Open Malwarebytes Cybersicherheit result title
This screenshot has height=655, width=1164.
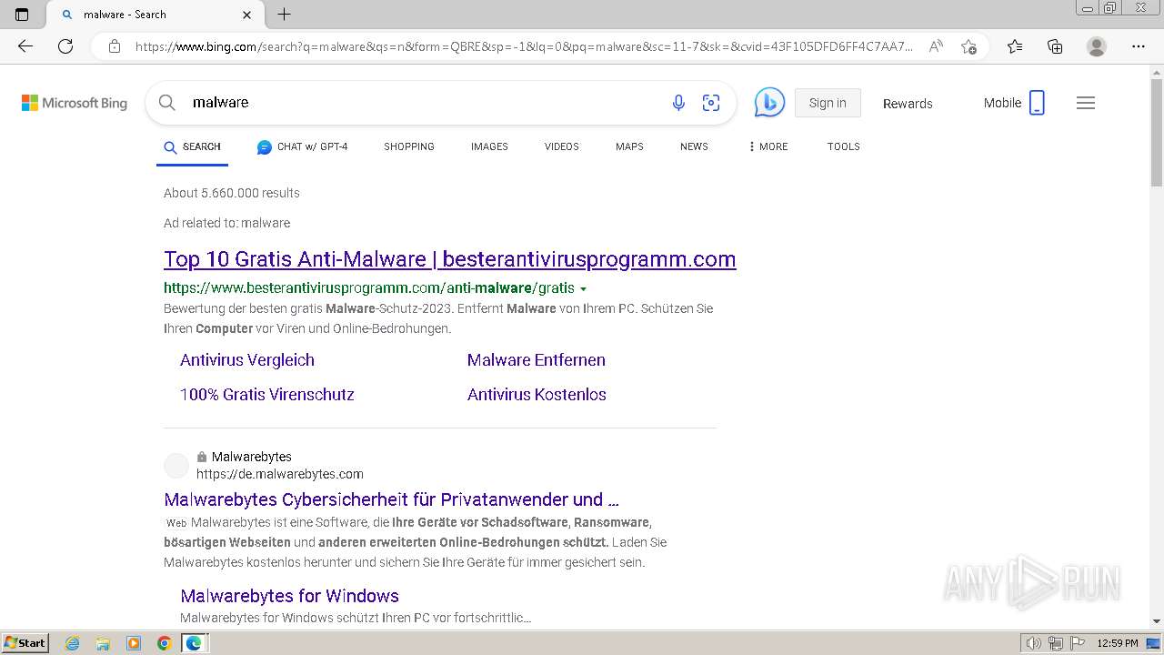(x=392, y=499)
